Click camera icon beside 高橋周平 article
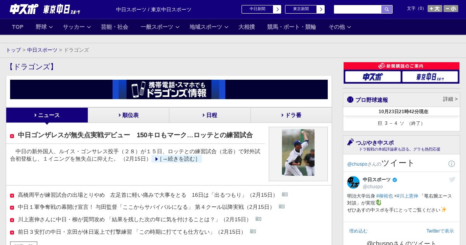This screenshot has height=245, width=466. (x=285, y=194)
